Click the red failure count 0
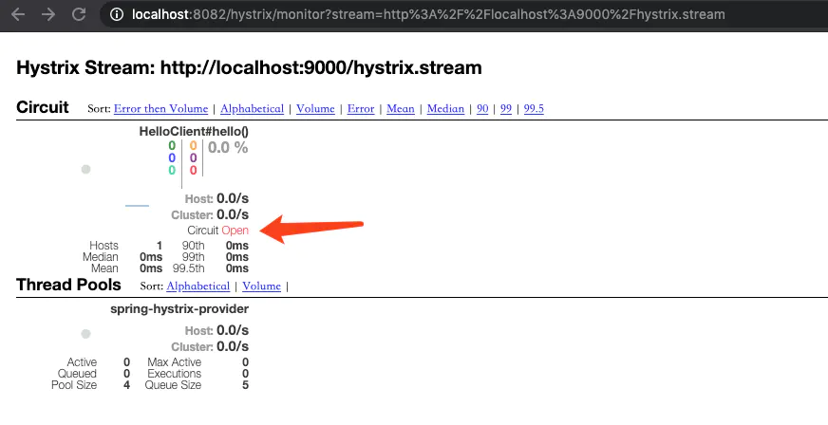828x425 pixels. (194, 171)
